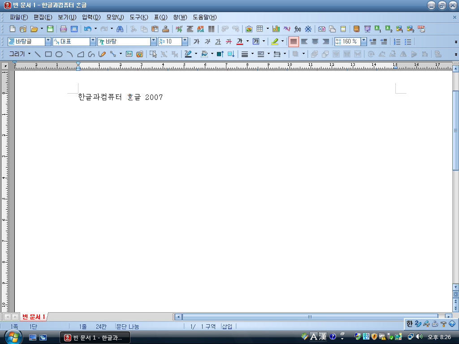The height and width of the screenshot is (344, 459).
Task: Toggle italic 가 formatting
Action: click(207, 42)
